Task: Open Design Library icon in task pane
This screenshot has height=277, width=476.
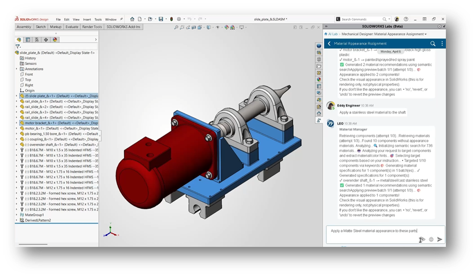Action: pos(319,59)
